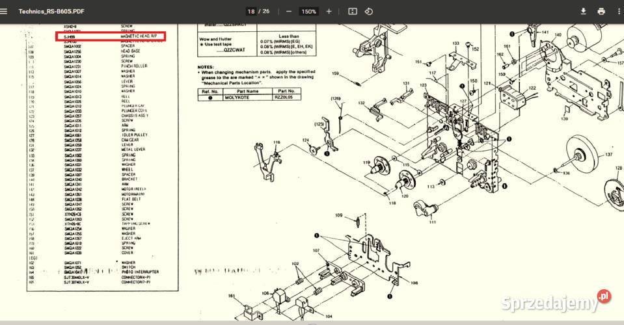Rotate the document counterclockwise

369,12
